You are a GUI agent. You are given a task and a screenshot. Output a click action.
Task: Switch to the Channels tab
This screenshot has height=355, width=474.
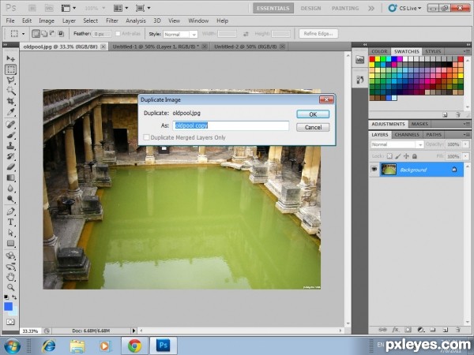click(x=407, y=135)
